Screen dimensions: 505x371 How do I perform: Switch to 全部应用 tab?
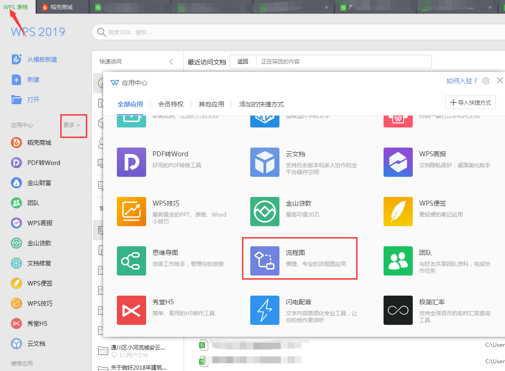(130, 104)
